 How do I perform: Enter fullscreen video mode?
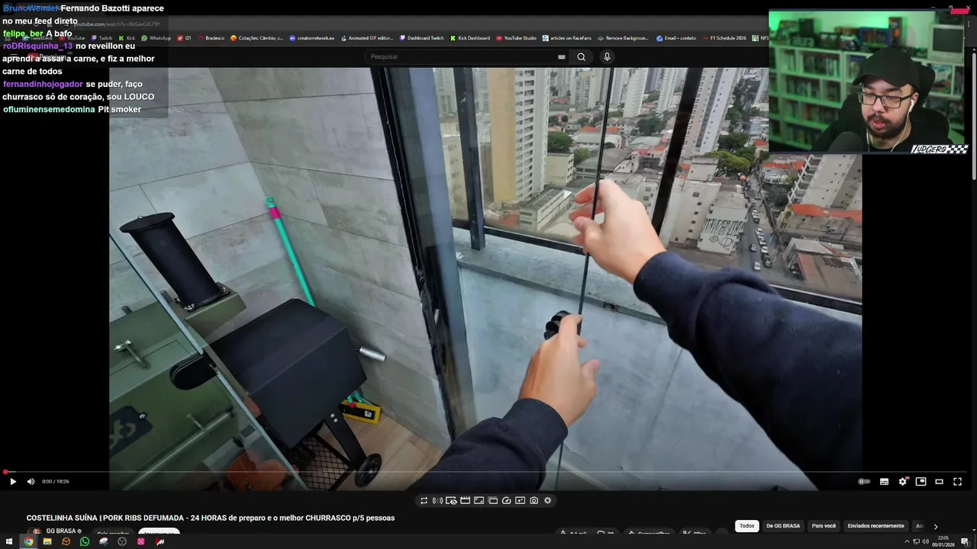(x=957, y=481)
